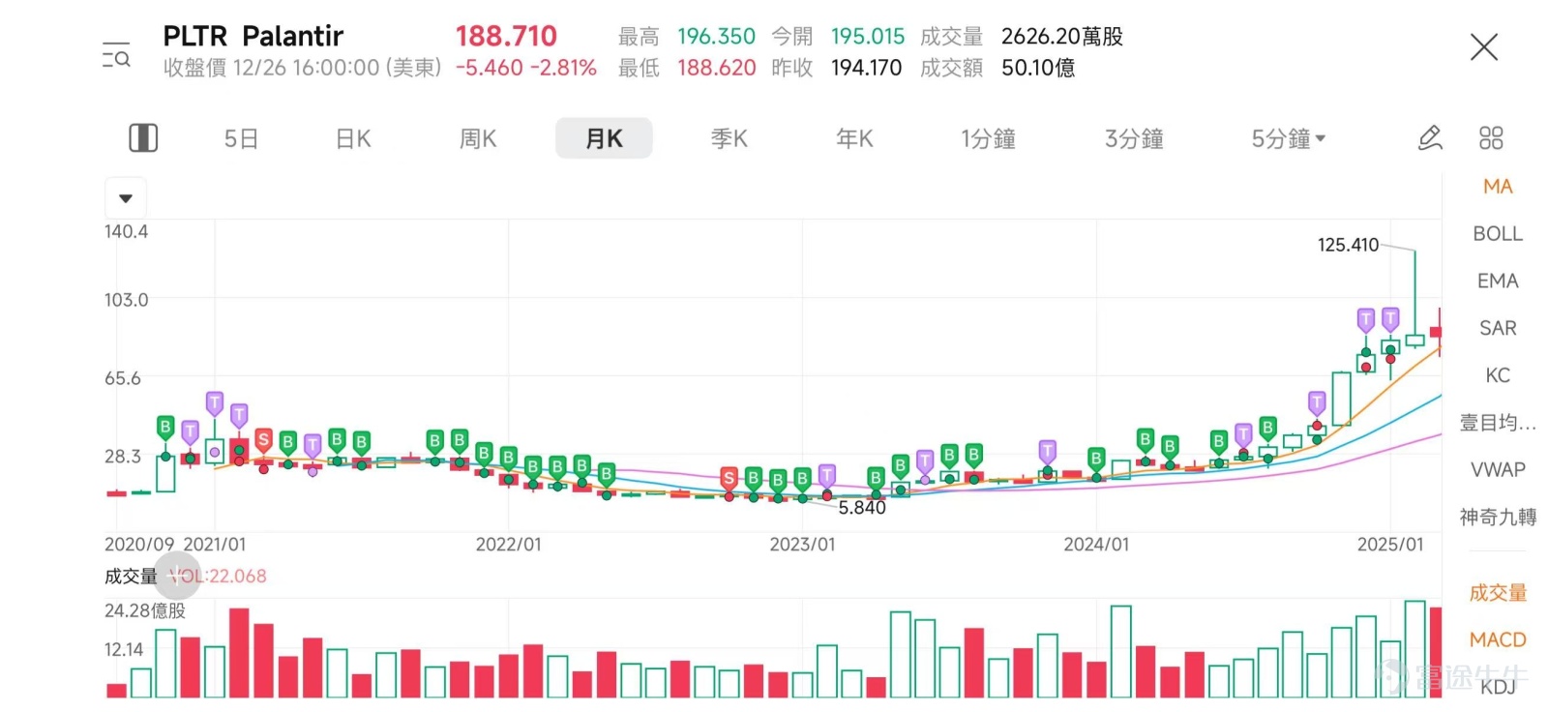Screen dimensions: 1548x712
Task: Select the BOLL indicator
Action: pyautogui.click(x=1498, y=234)
